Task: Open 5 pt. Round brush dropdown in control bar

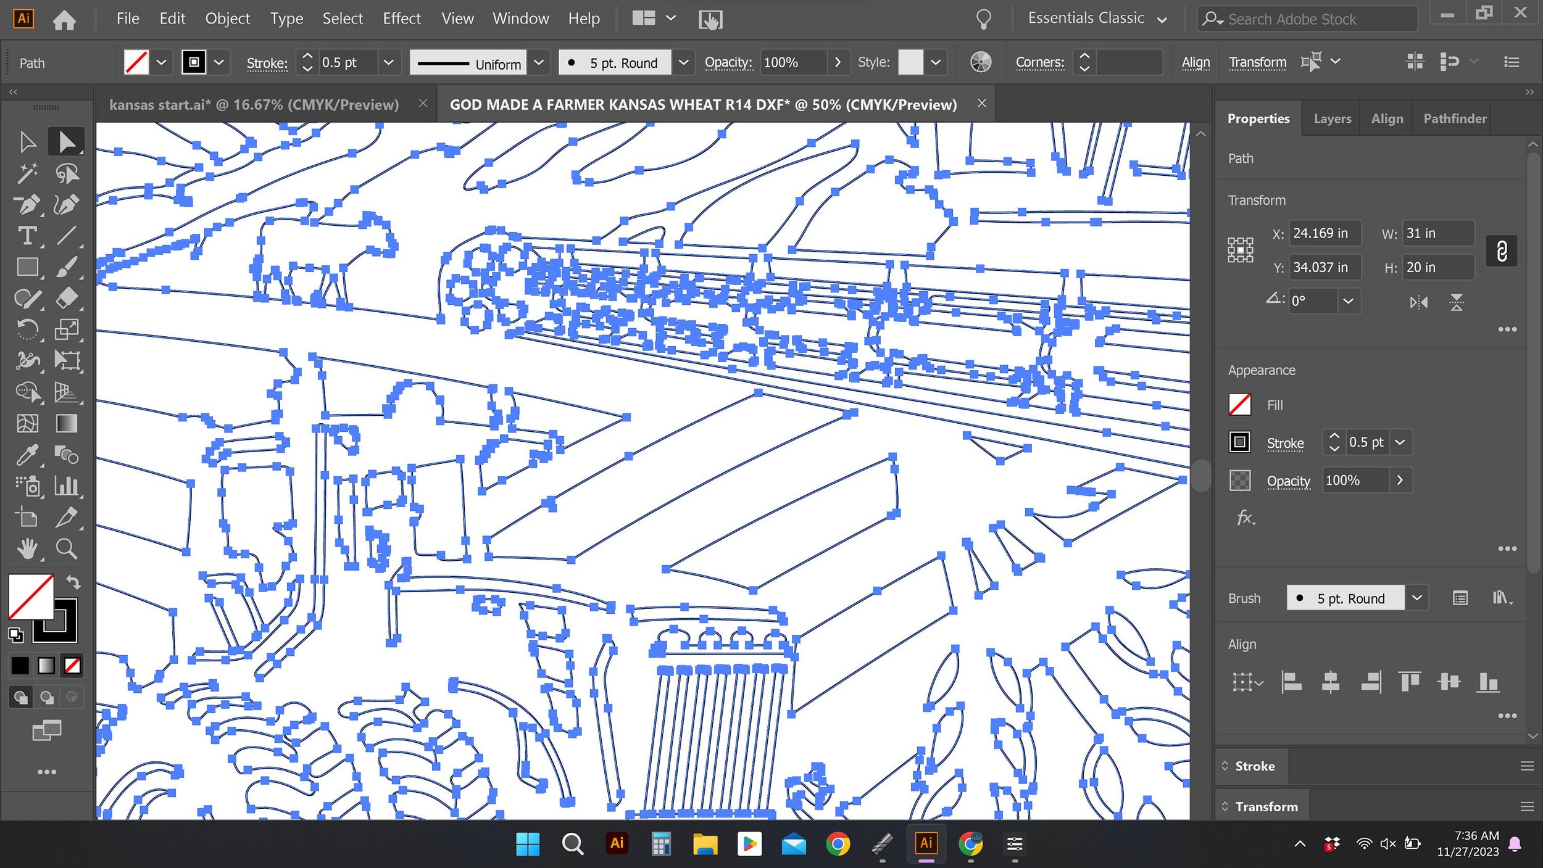Action: tap(683, 62)
